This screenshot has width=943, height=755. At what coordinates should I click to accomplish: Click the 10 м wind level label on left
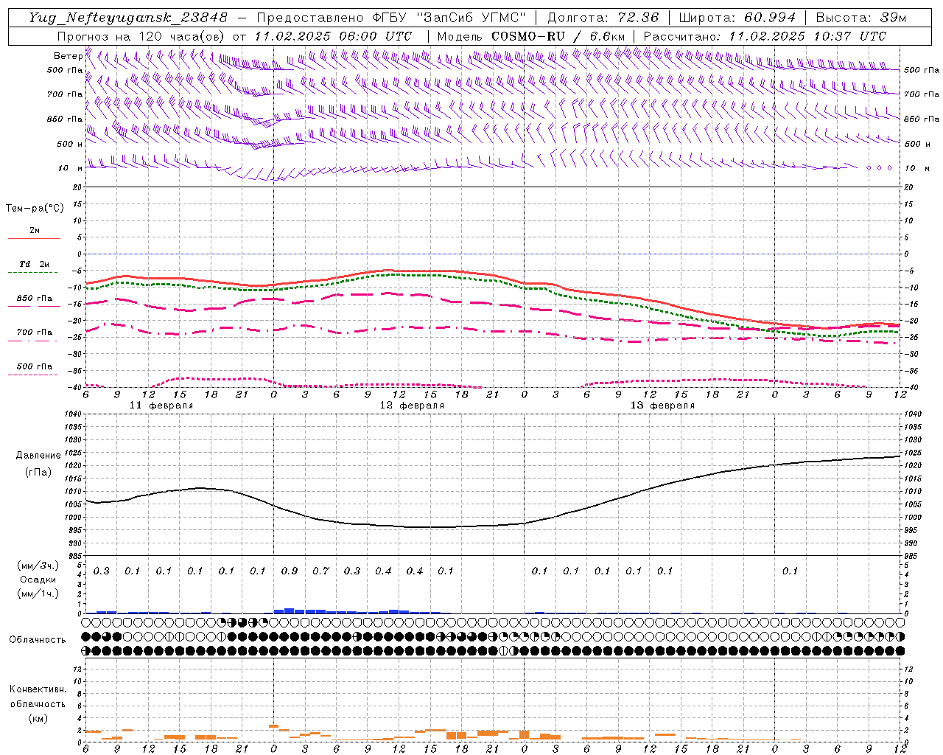(70, 168)
